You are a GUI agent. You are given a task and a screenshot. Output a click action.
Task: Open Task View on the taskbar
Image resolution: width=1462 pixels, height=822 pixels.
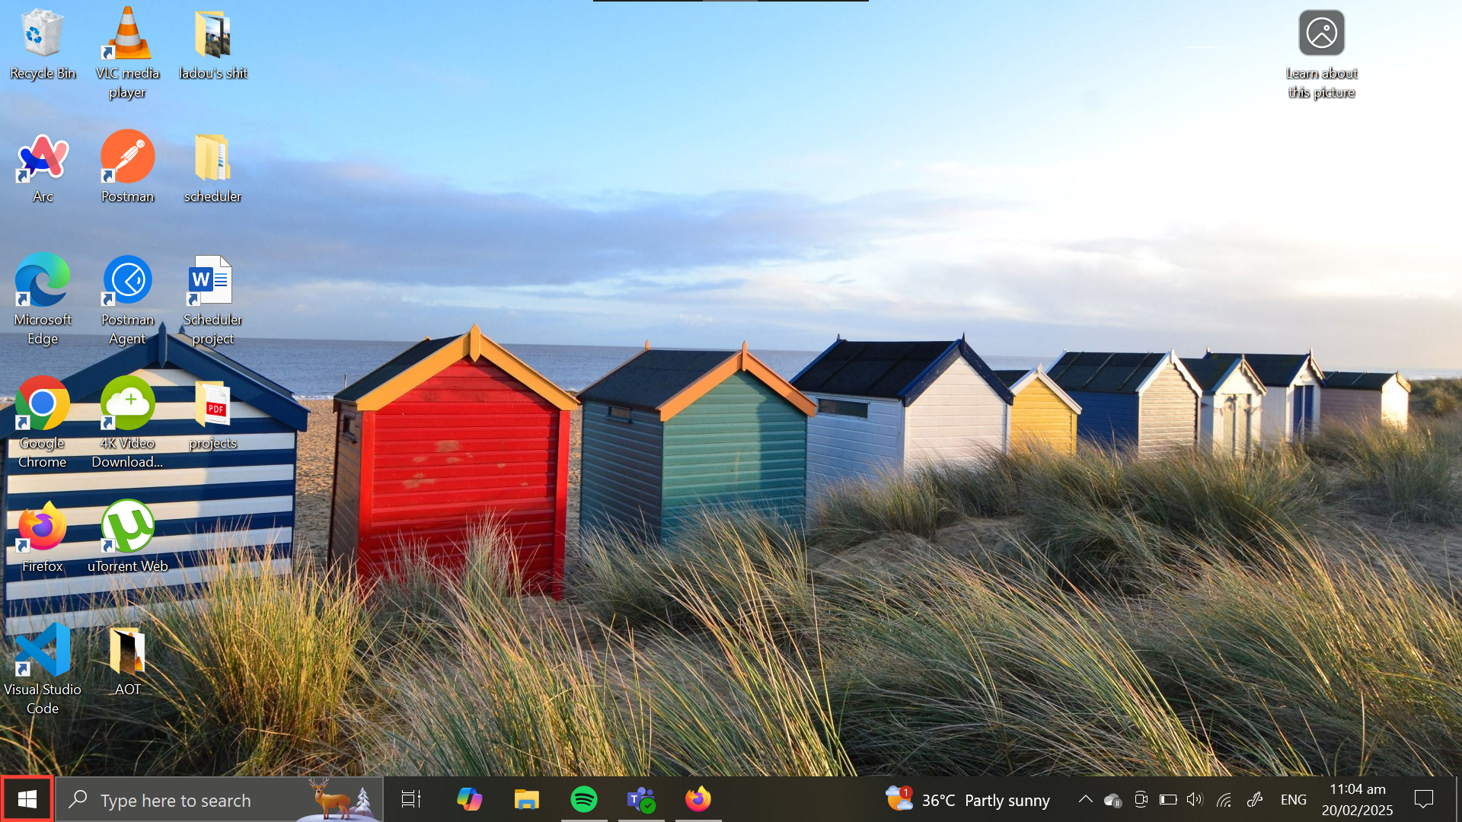click(x=411, y=799)
